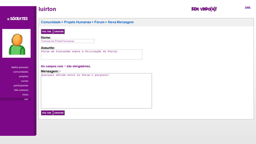Viewport: 256px width, 144px height.
Task: Click the user avatar picture
Action: point(17,43)
